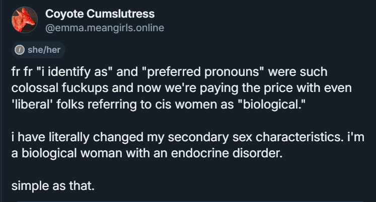This screenshot has width=376, height=202.
Task: Click the circular icon inside the pronouns badge
Action: (20, 50)
